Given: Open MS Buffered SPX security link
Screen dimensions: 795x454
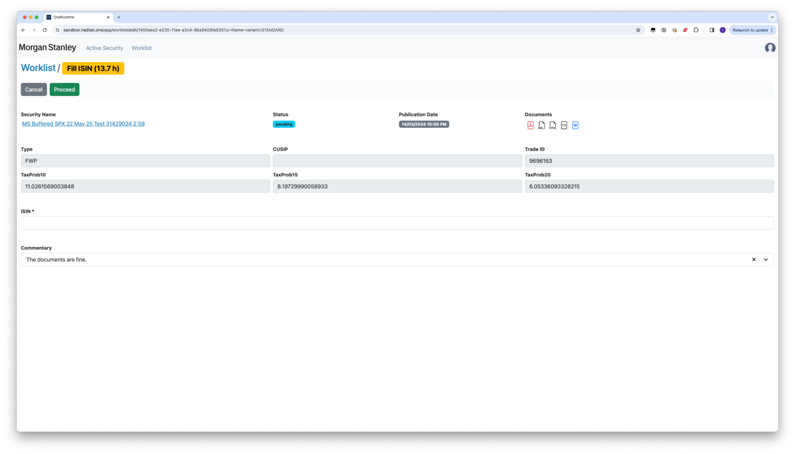Looking at the screenshot, I should [x=83, y=124].
